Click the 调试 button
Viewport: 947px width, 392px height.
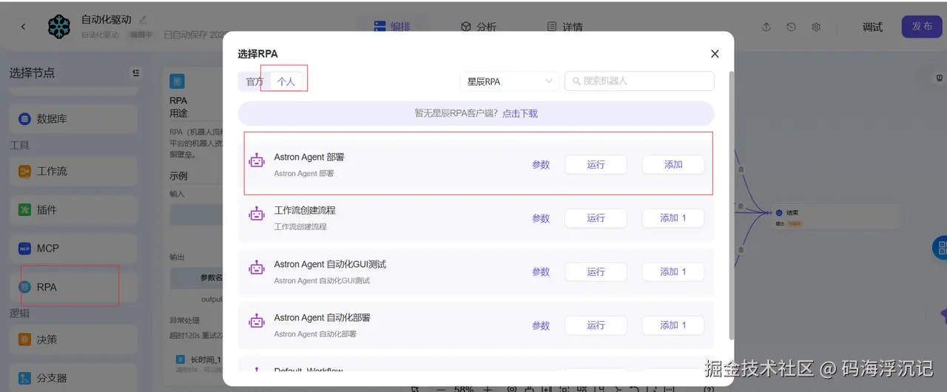[x=872, y=27]
